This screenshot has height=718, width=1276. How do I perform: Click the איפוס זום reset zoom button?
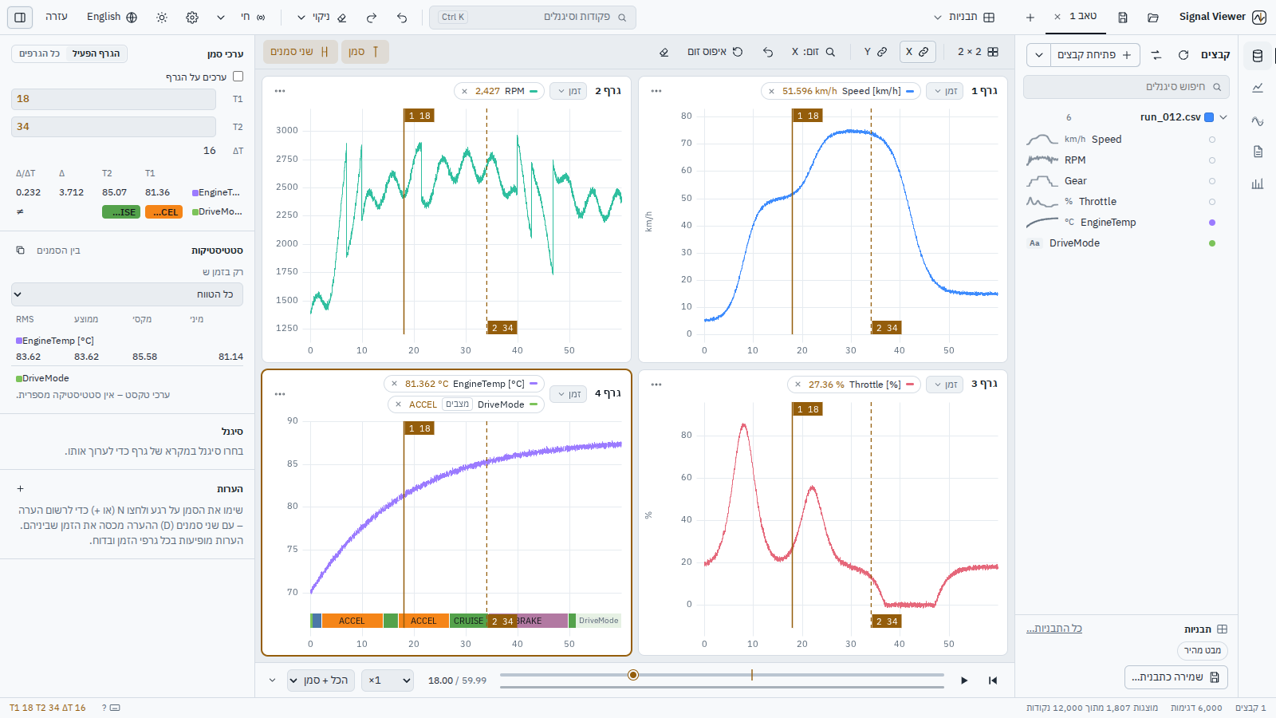click(x=715, y=52)
